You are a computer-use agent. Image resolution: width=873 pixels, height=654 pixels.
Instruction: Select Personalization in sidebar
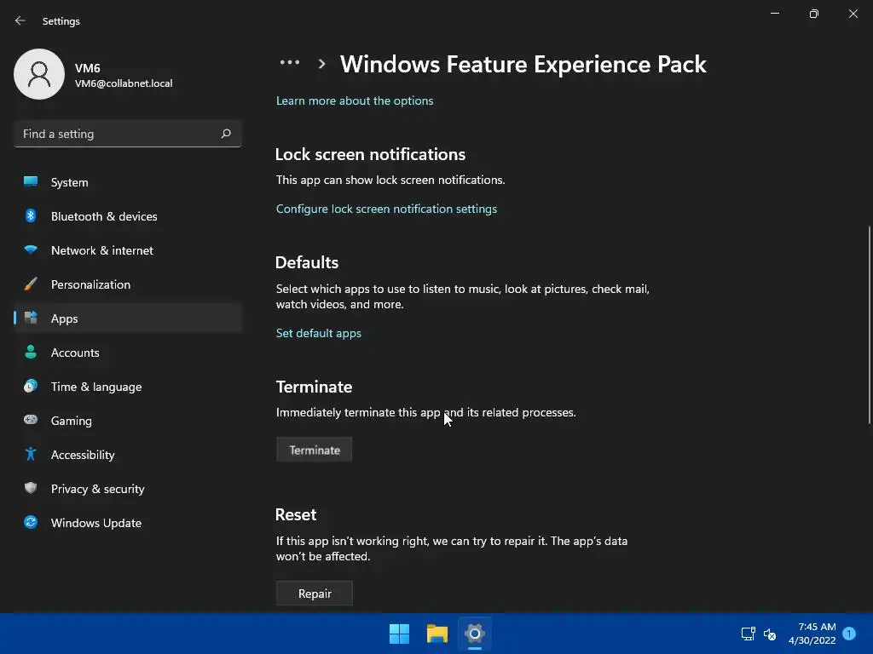(x=128, y=284)
